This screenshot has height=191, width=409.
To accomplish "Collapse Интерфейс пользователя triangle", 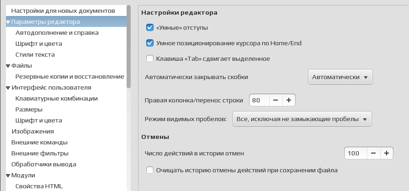I will [8, 88].
